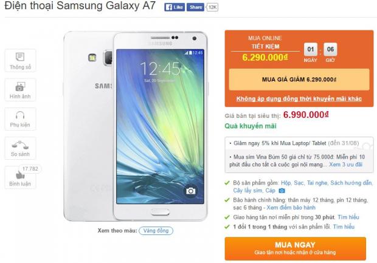Click the orange MUA NGAY button
The height and width of the screenshot is (263, 377).
(296, 248)
